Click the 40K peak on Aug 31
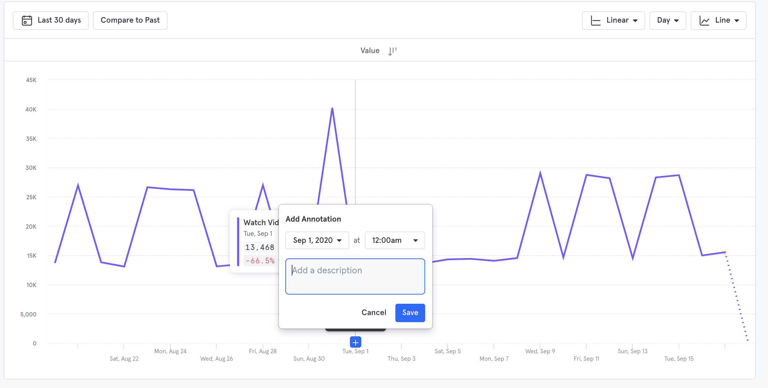Viewport: 768px width, 388px height. click(x=332, y=109)
